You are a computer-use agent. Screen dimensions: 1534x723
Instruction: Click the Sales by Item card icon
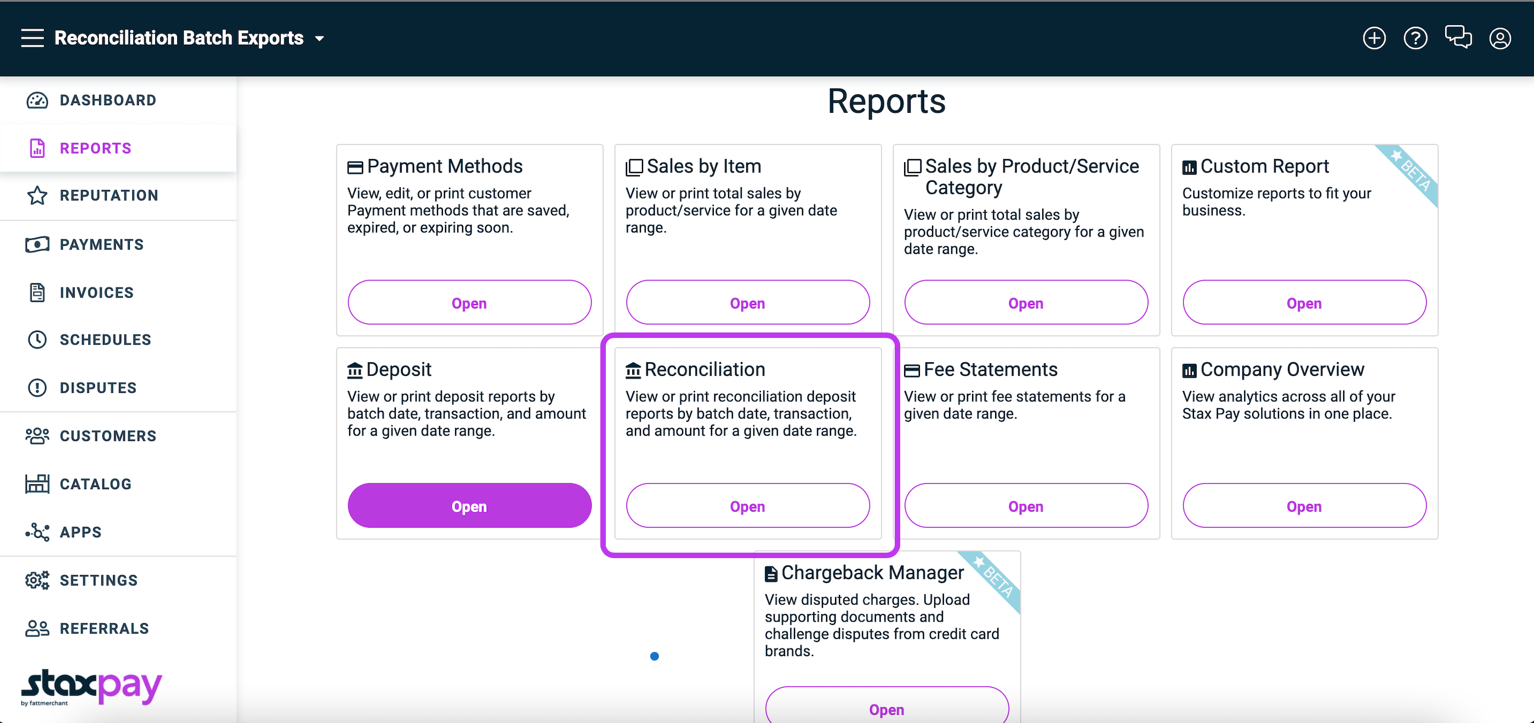(x=634, y=167)
